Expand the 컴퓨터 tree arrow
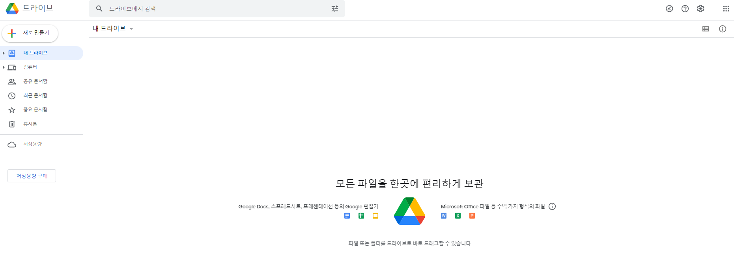 [4, 67]
